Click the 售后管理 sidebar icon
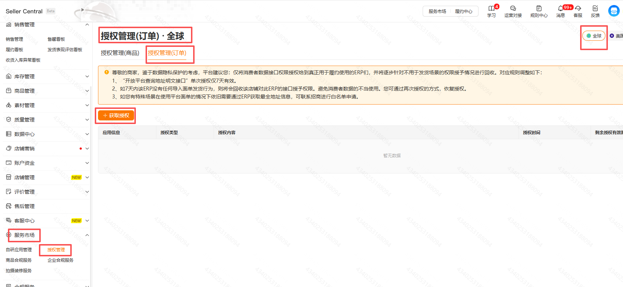This screenshot has width=623, height=287. pos(9,206)
